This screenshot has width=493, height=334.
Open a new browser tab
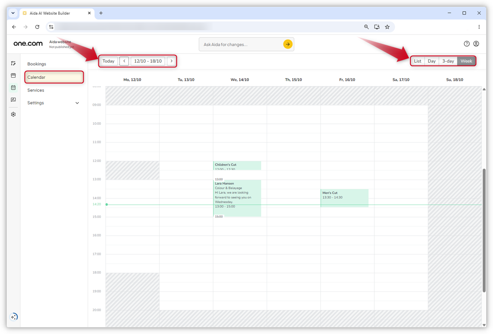[x=101, y=13]
